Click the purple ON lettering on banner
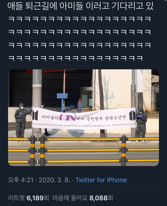Image resolution: width=167 pixels, height=206 pixels. 68,117
